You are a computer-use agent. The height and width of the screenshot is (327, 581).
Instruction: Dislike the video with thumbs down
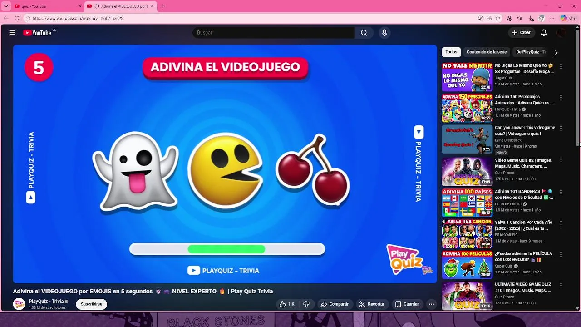pos(306,304)
